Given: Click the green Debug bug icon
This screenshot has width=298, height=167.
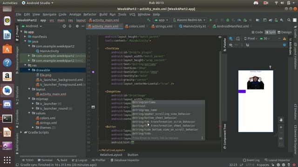Looking at the screenshot, I should pyautogui.click(x=228, y=20).
